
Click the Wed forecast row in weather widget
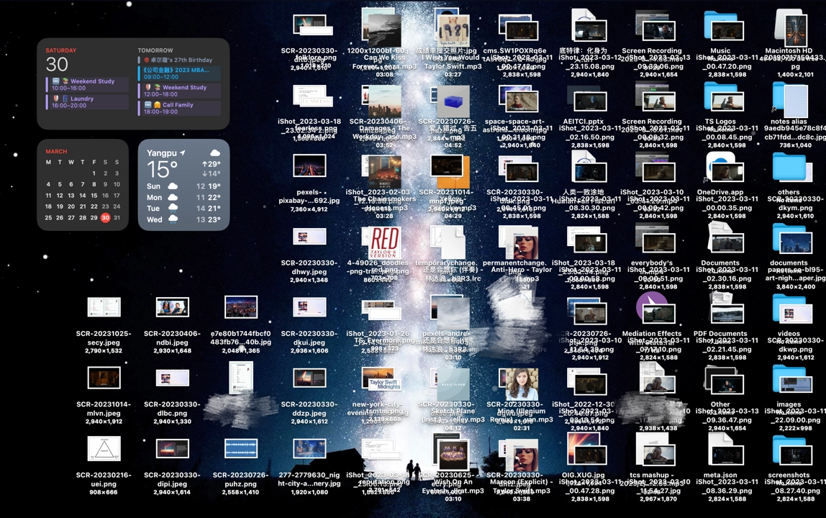pyautogui.click(x=183, y=219)
